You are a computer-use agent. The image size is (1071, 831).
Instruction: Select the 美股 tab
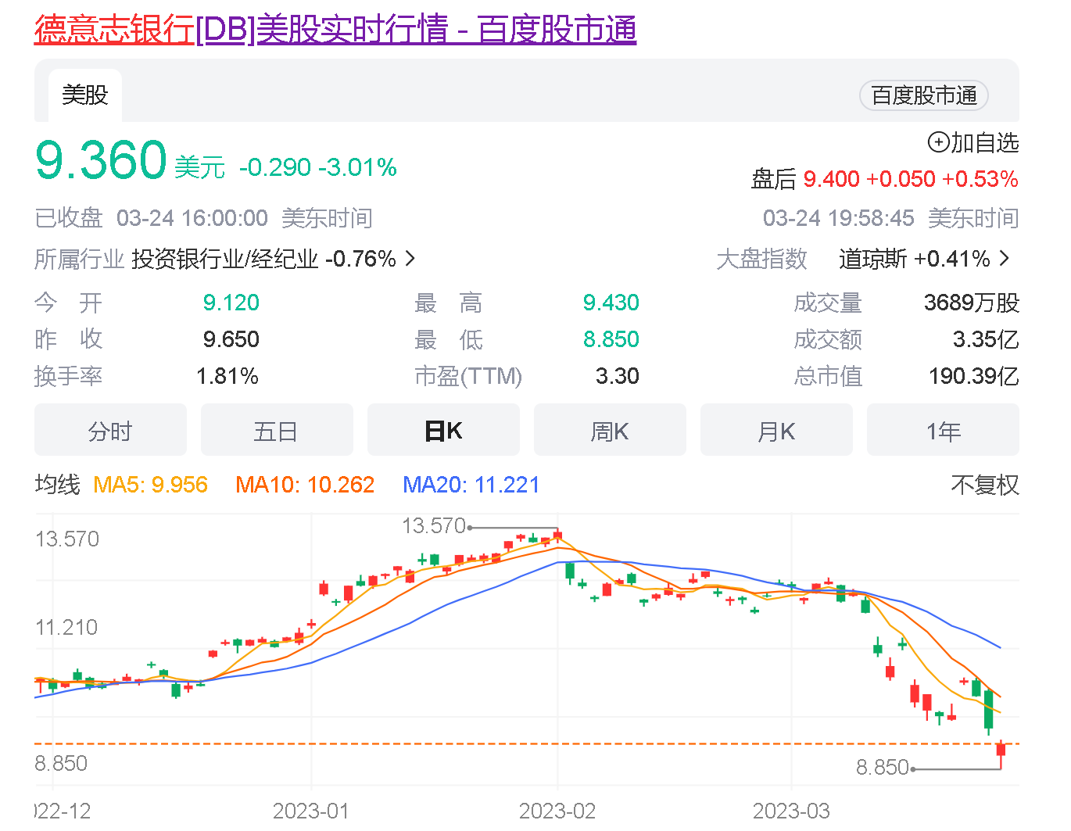(x=84, y=95)
